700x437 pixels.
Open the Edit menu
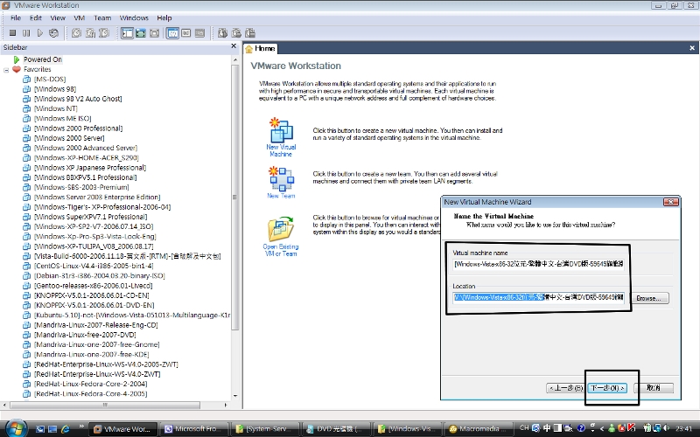pos(36,17)
